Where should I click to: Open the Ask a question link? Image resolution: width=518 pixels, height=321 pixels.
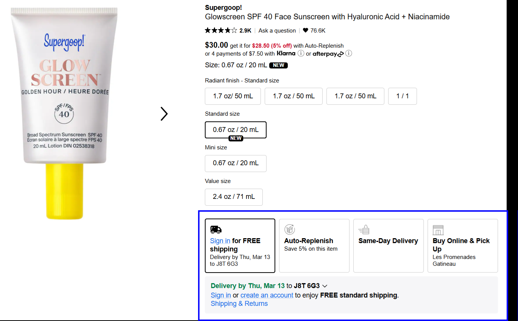277,31
